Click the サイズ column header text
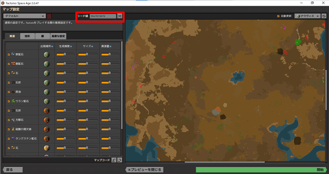The width and height of the screenshot is (329, 174). click(87, 46)
